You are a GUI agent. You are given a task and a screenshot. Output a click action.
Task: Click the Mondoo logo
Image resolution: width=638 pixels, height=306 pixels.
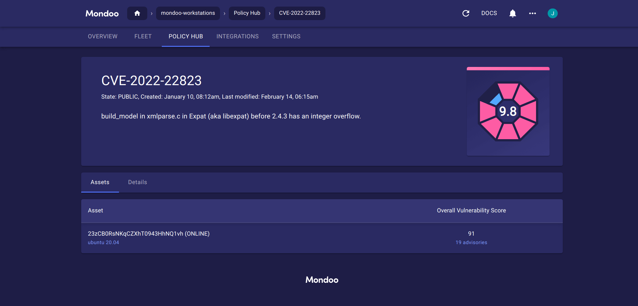pyautogui.click(x=102, y=13)
